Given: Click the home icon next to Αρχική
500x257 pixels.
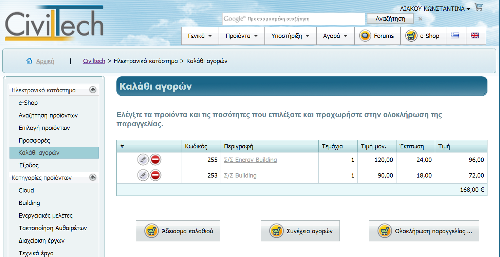Looking at the screenshot, I should [x=30, y=61].
